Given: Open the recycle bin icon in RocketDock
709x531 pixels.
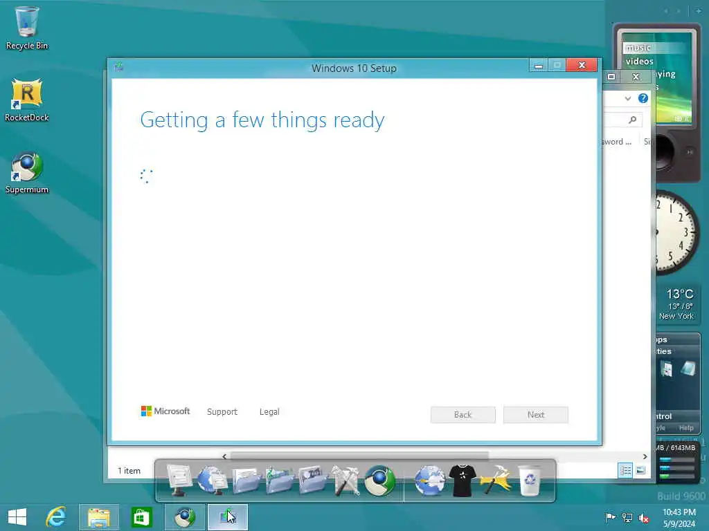Looking at the screenshot, I should click(x=530, y=480).
